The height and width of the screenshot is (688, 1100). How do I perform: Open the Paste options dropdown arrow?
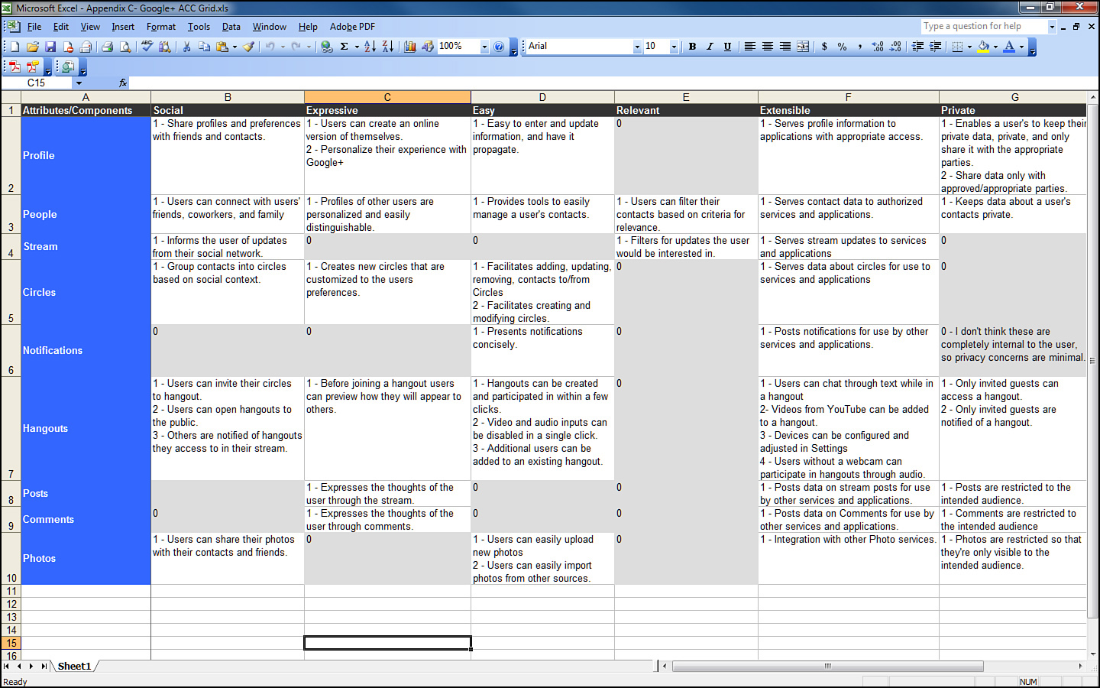tap(235, 47)
